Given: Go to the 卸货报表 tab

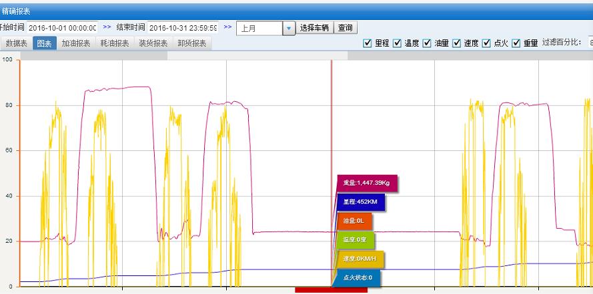Looking at the screenshot, I should click(x=192, y=43).
